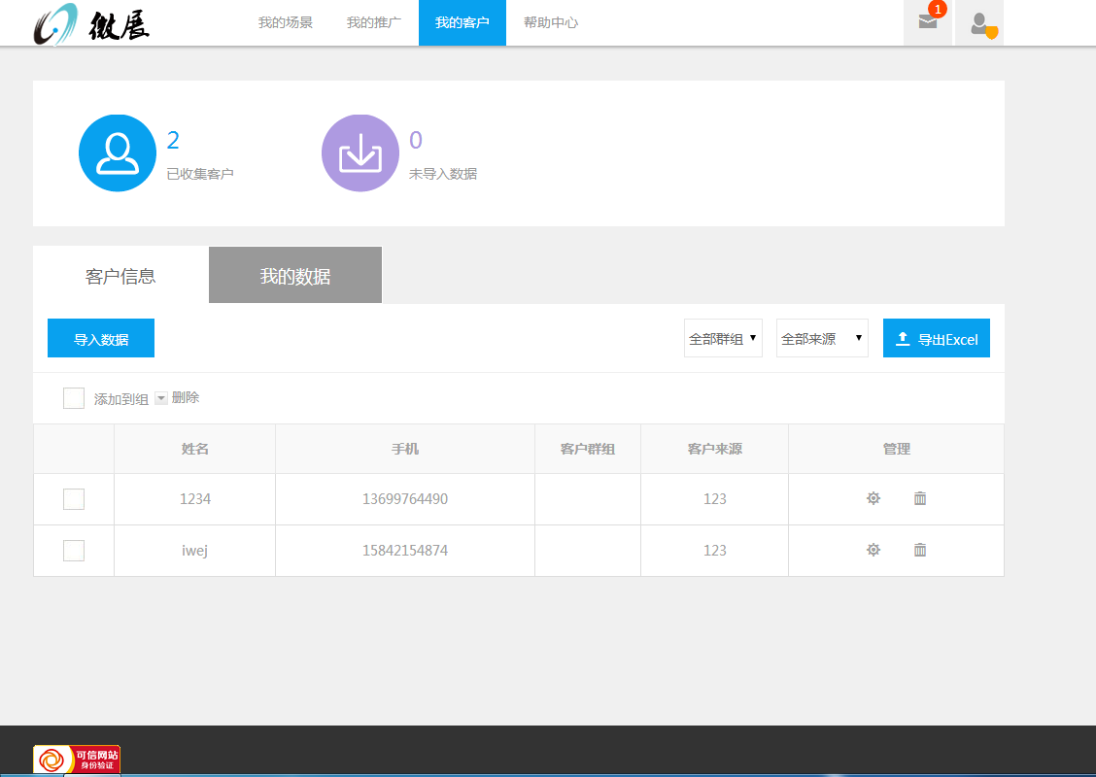Open settings gear for customer iwej
The width and height of the screenshot is (1096, 777).
point(873,550)
